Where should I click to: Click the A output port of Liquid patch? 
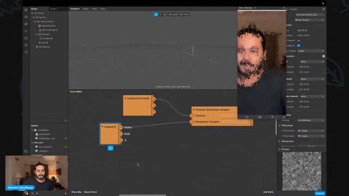[x=121, y=140]
